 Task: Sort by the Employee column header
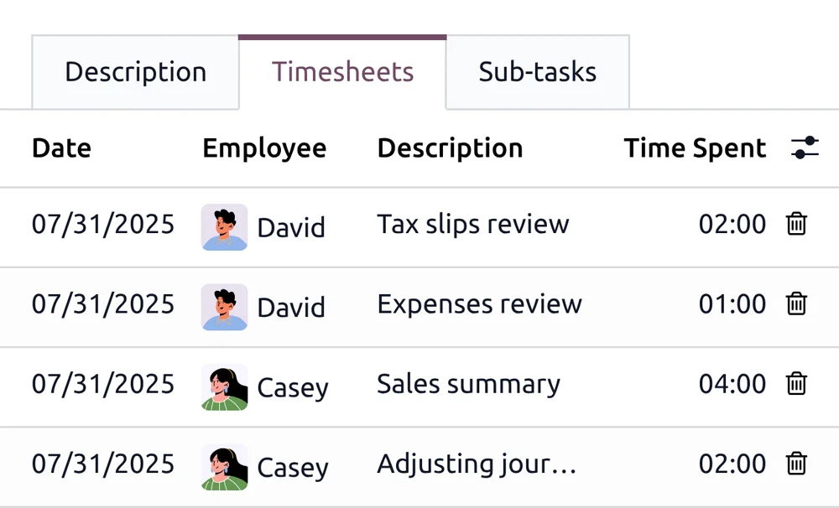point(264,148)
